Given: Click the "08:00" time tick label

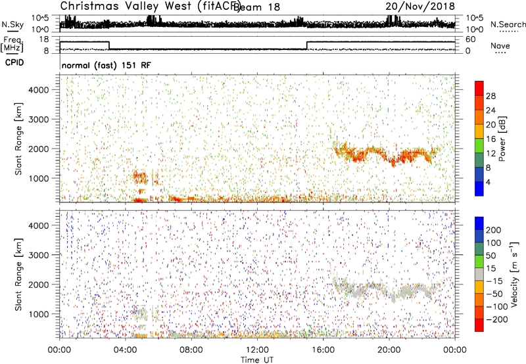Looking at the screenshot, I should 191,350.
